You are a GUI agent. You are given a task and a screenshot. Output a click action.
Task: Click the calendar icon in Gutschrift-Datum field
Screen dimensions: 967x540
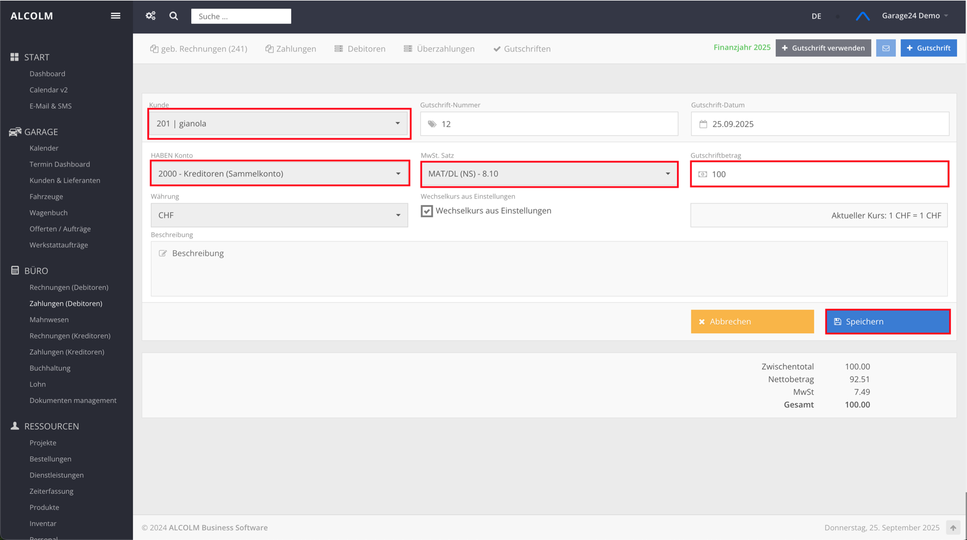click(703, 124)
